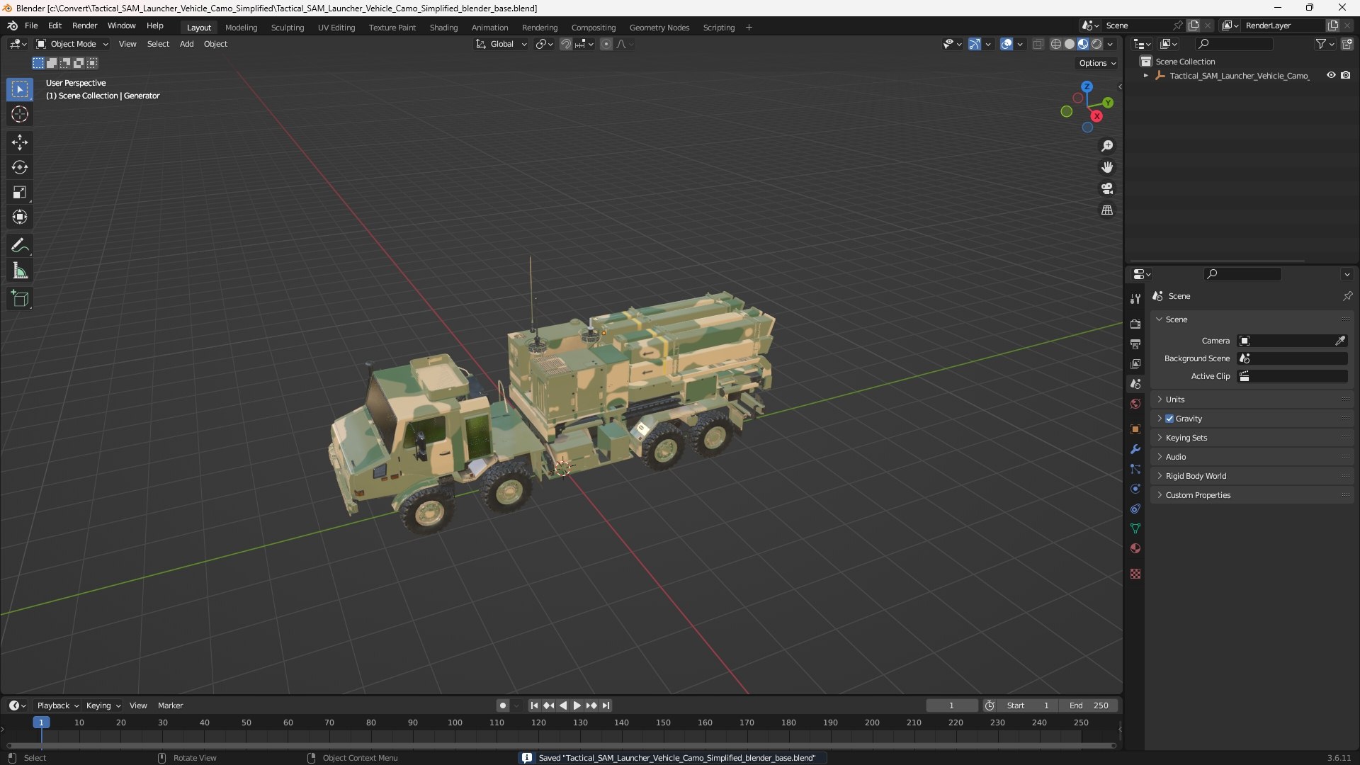Open the Object Mode dropdown

(72, 44)
